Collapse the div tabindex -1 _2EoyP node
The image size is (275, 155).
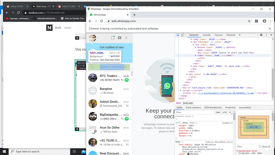(191, 42)
